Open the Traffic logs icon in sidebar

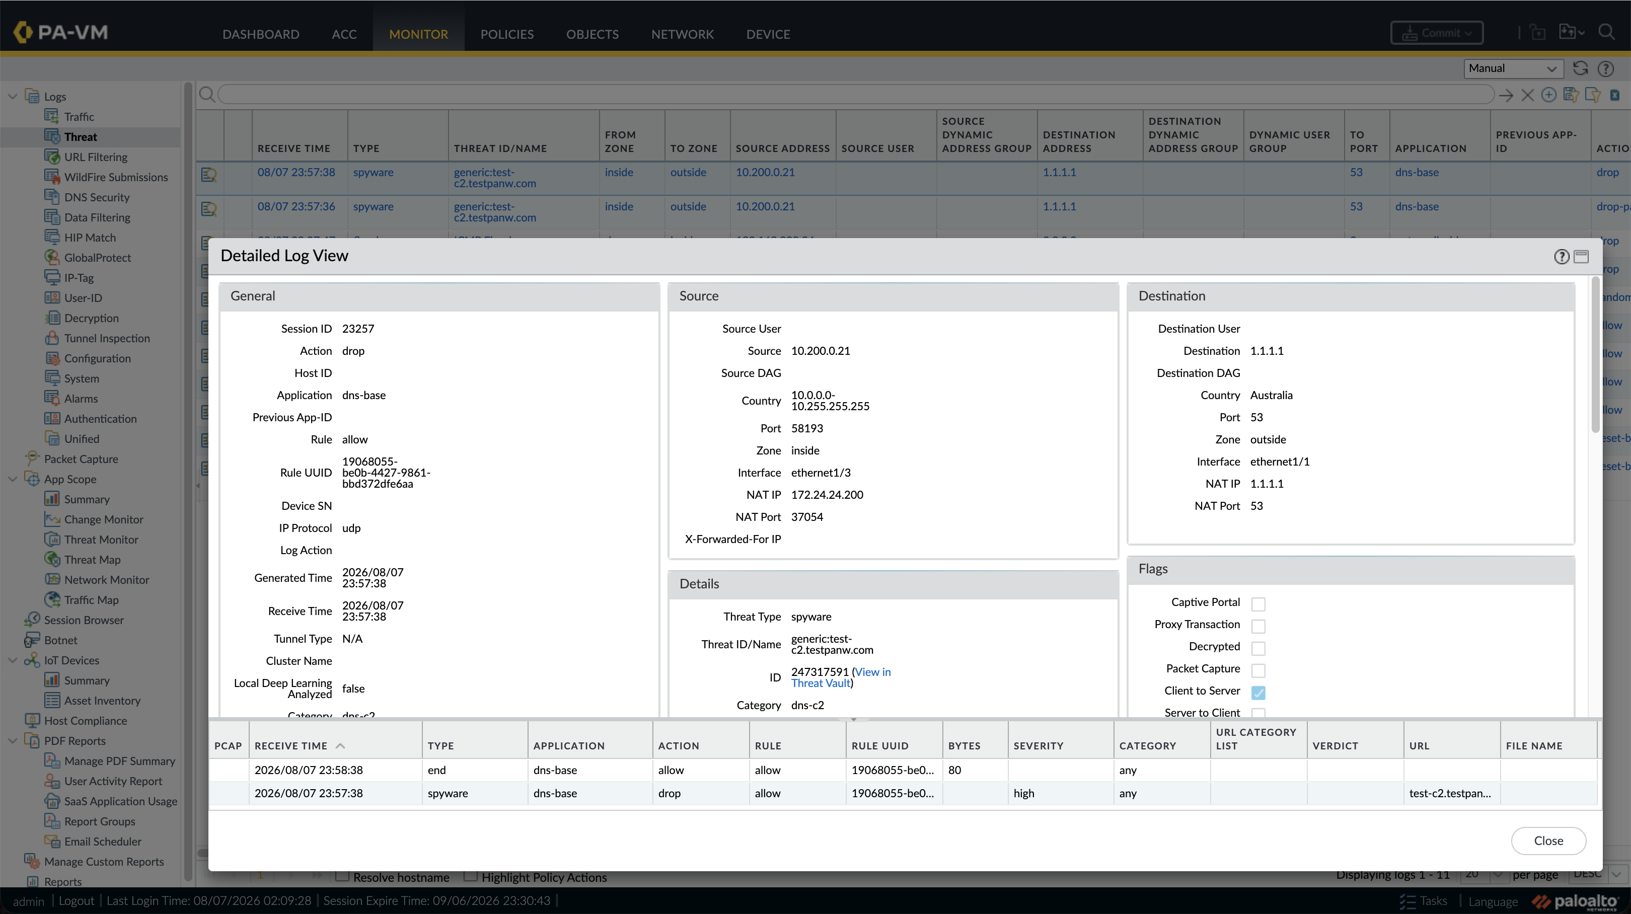pos(52,116)
